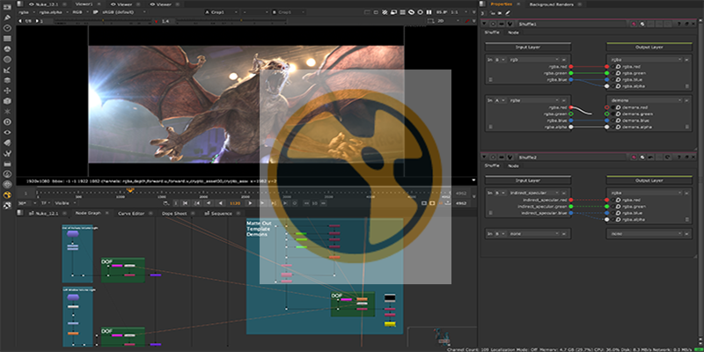This screenshot has height=352, width=704.
Task: Click Shuffle2 help question mark icon
Action: (x=678, y=158)
